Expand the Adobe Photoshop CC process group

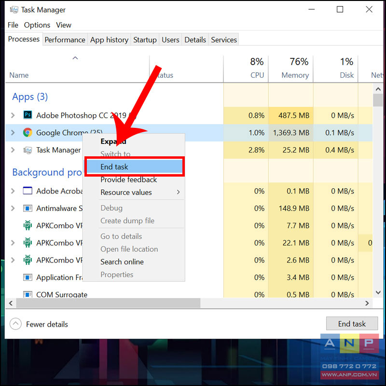point(13,115)
